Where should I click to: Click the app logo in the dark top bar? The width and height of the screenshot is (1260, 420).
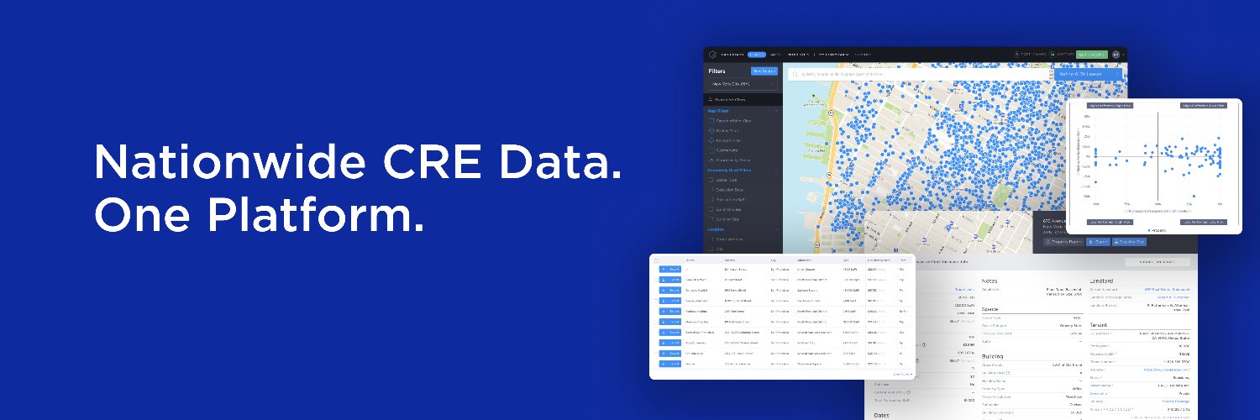click(x=711, y=54)
